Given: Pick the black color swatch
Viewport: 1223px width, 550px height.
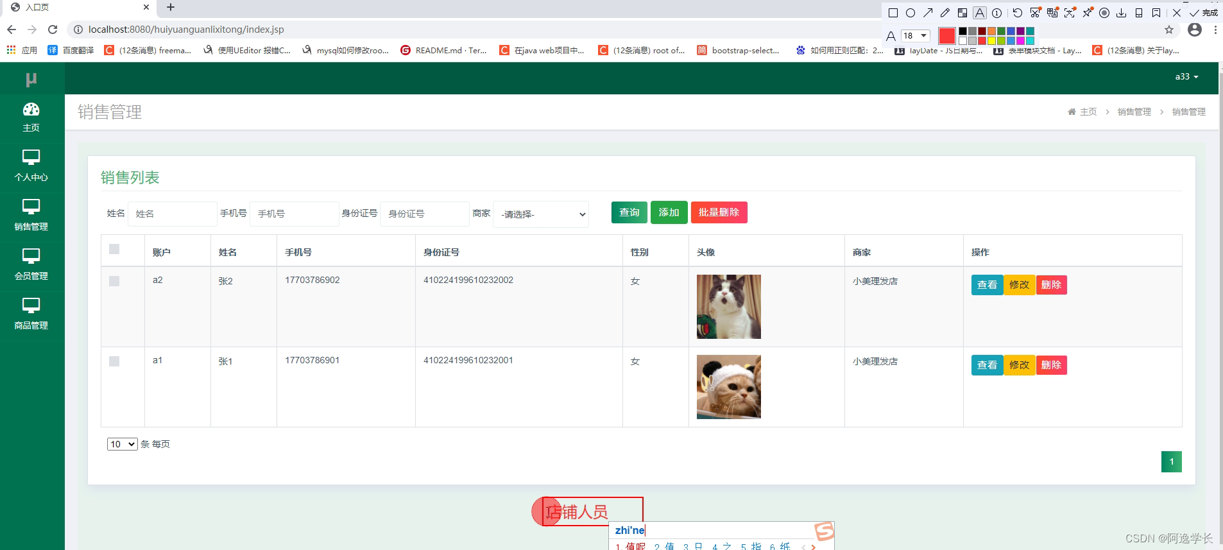Looking at the screenshot, I should tap(962, 31).
